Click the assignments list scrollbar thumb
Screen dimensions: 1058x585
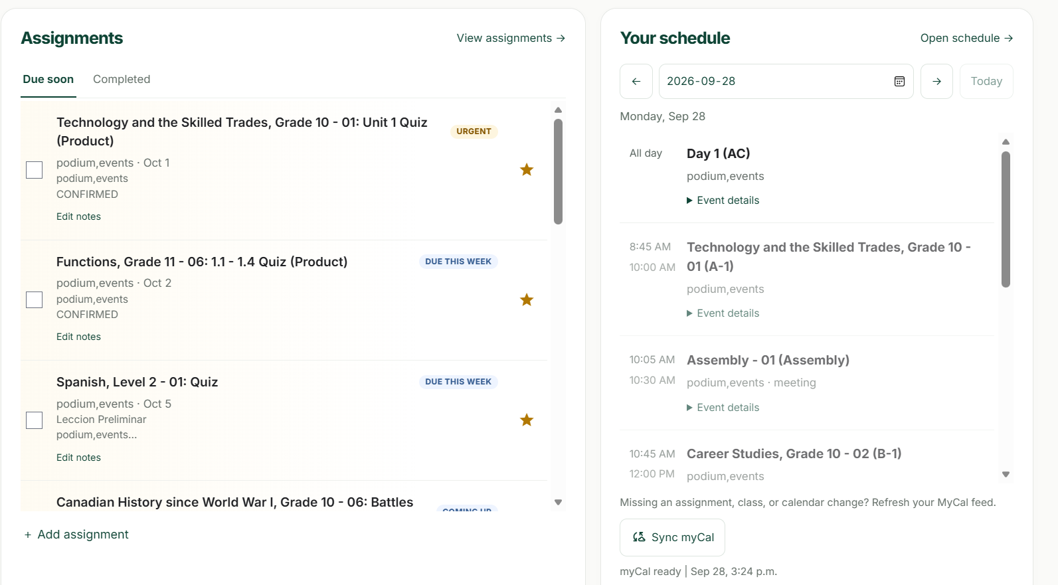[x=558, y=171]
